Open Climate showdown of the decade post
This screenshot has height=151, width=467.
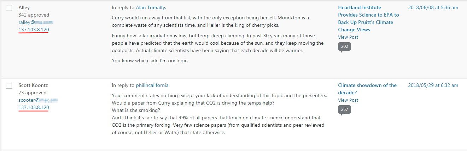pos(367,89)
